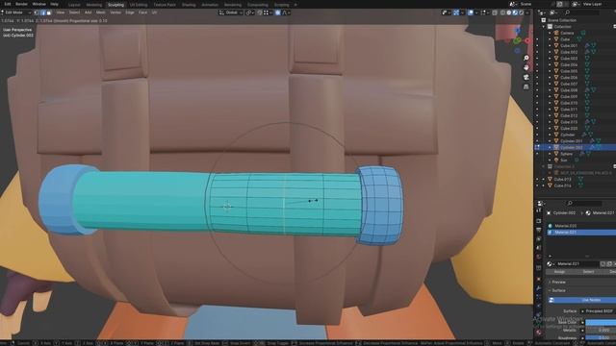This screenshot has width=616, height=346.
Task: Open the Material properties tab icon
Action: (539, 333)
